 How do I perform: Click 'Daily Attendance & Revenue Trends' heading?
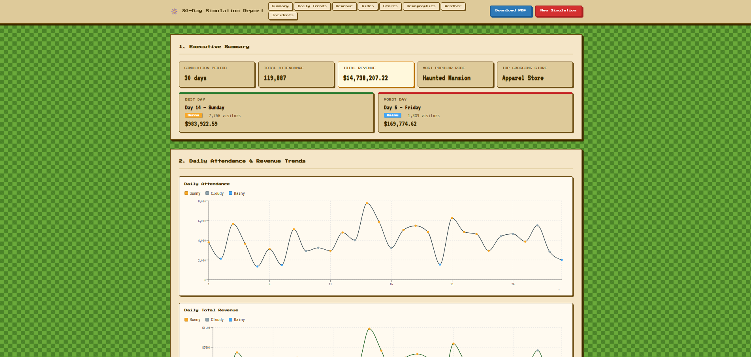tap(247, 161)
